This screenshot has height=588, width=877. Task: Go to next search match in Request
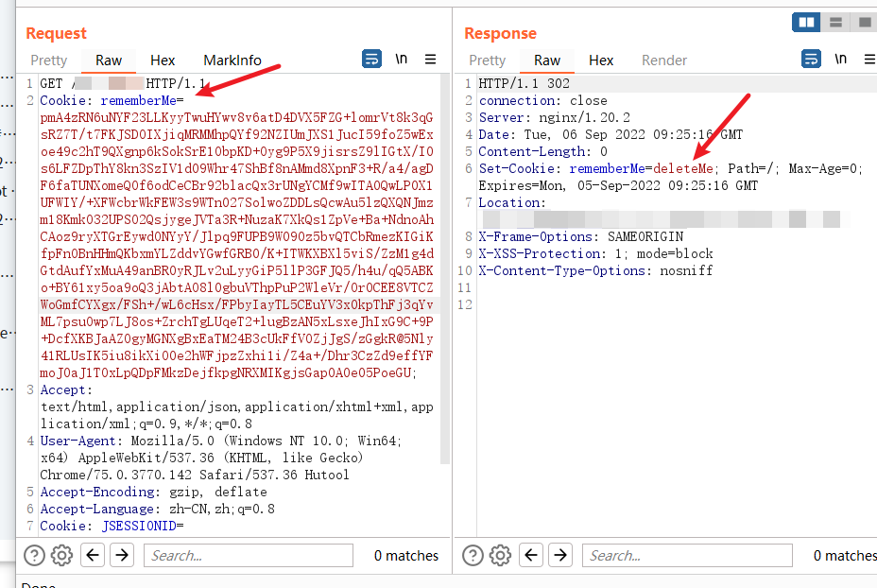tap(122, 556)
